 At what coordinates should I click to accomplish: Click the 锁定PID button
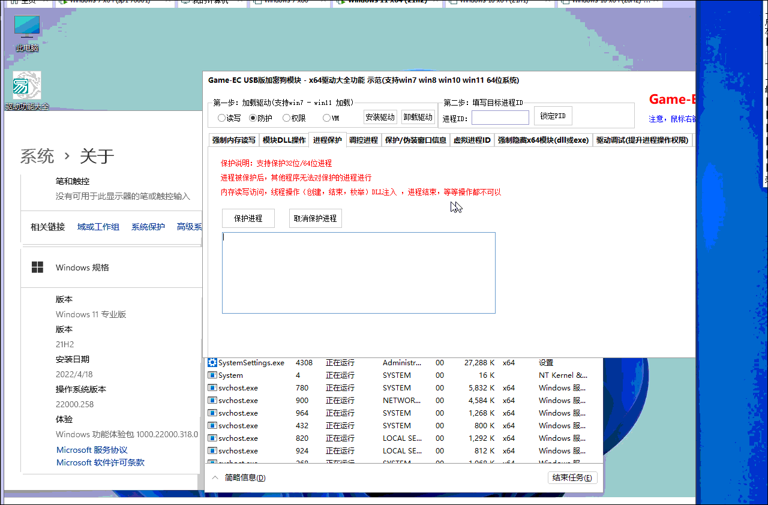(x=553, y=116)
